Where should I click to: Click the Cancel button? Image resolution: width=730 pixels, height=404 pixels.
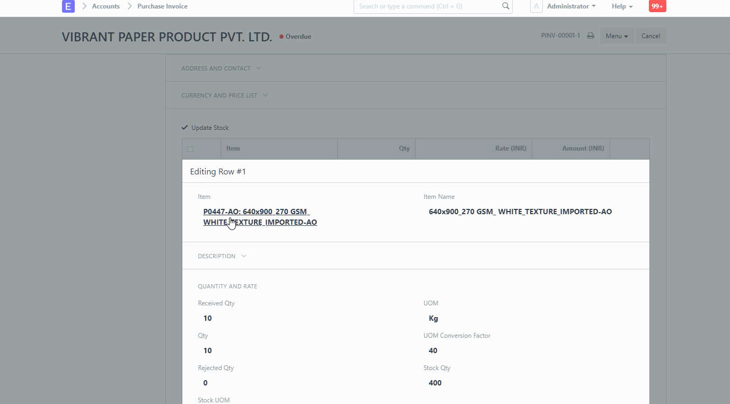[x=650, y=36]
